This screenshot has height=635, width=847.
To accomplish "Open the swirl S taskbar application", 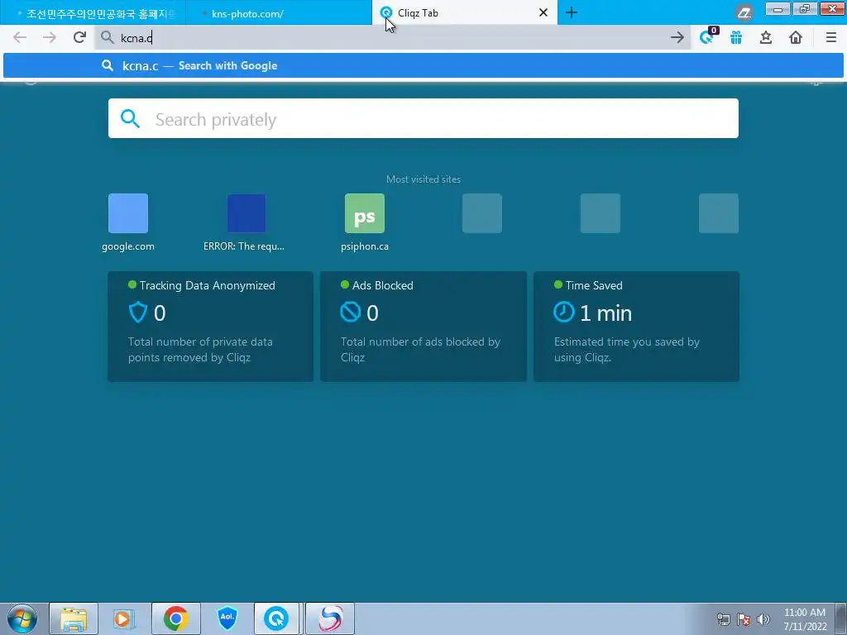I will pyautogui.click(x=330, y=618).
